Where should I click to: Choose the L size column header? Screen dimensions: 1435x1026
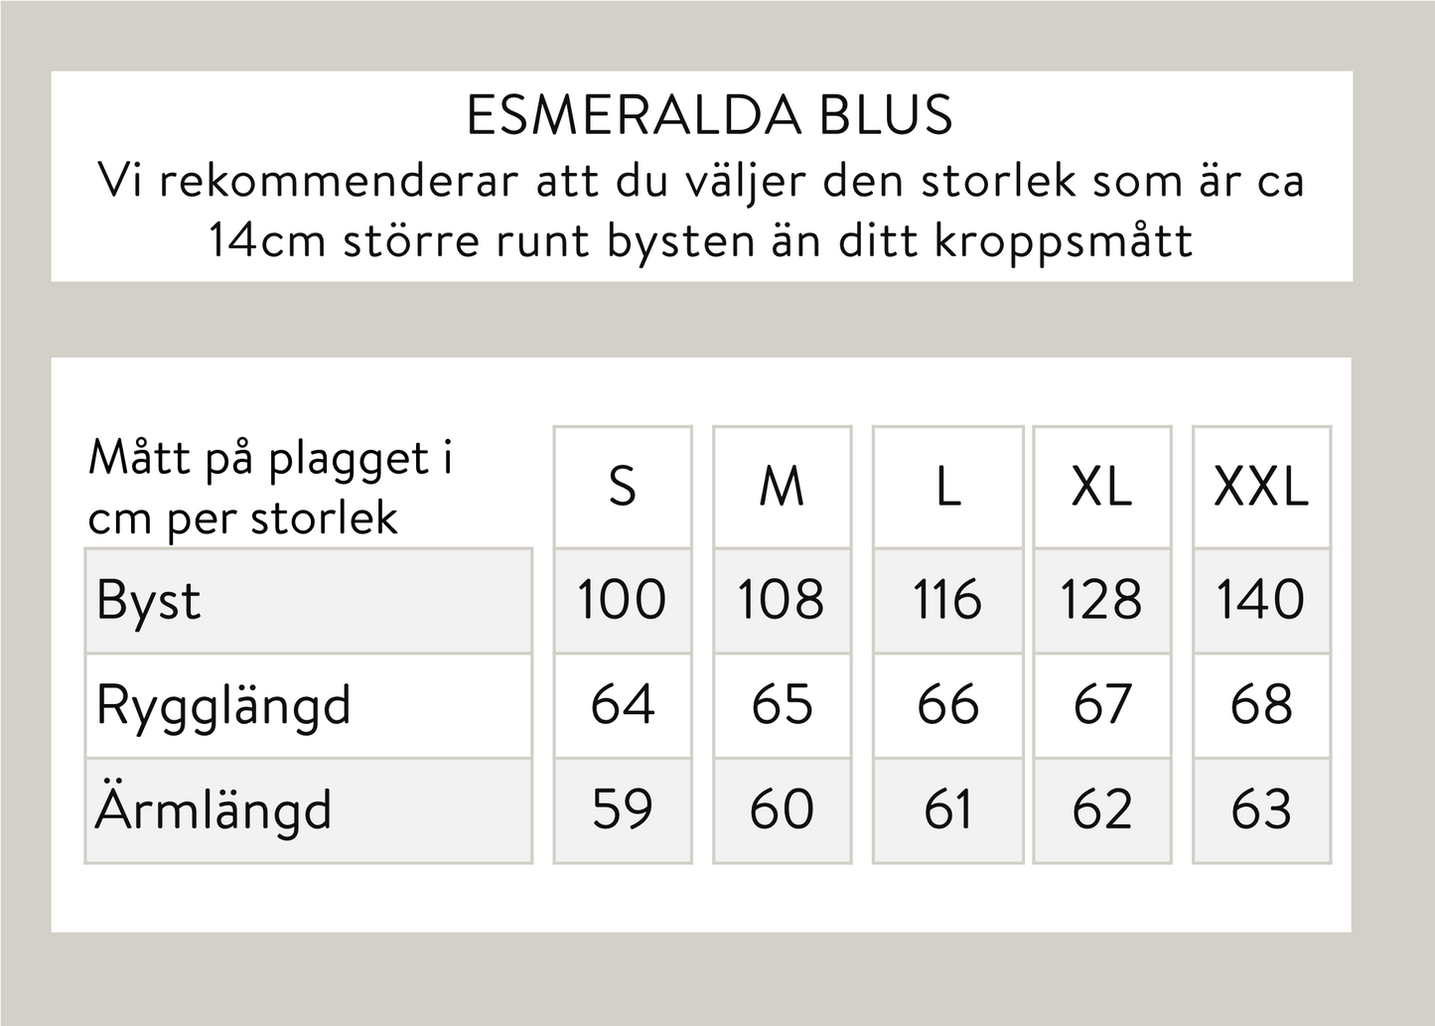pos(947,487)
